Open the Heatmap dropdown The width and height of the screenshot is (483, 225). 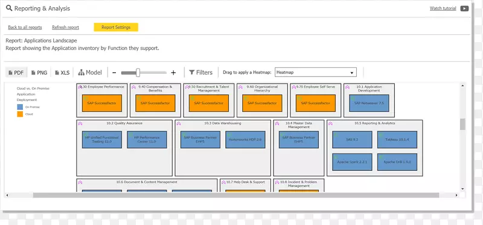point(315,72)
